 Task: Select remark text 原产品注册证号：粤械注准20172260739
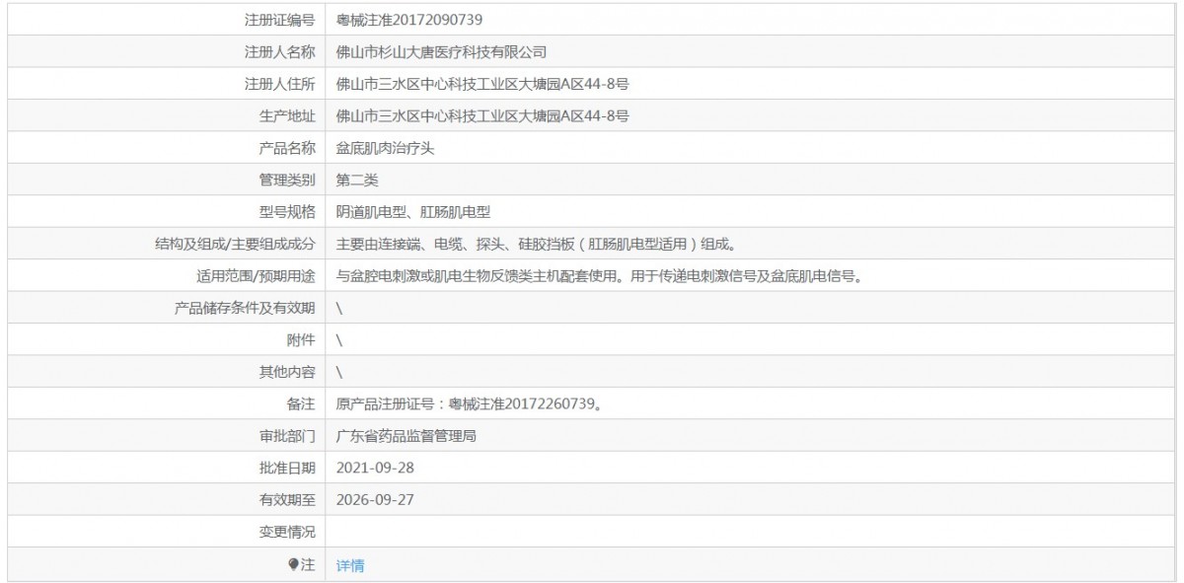click(x=470, y=403)
